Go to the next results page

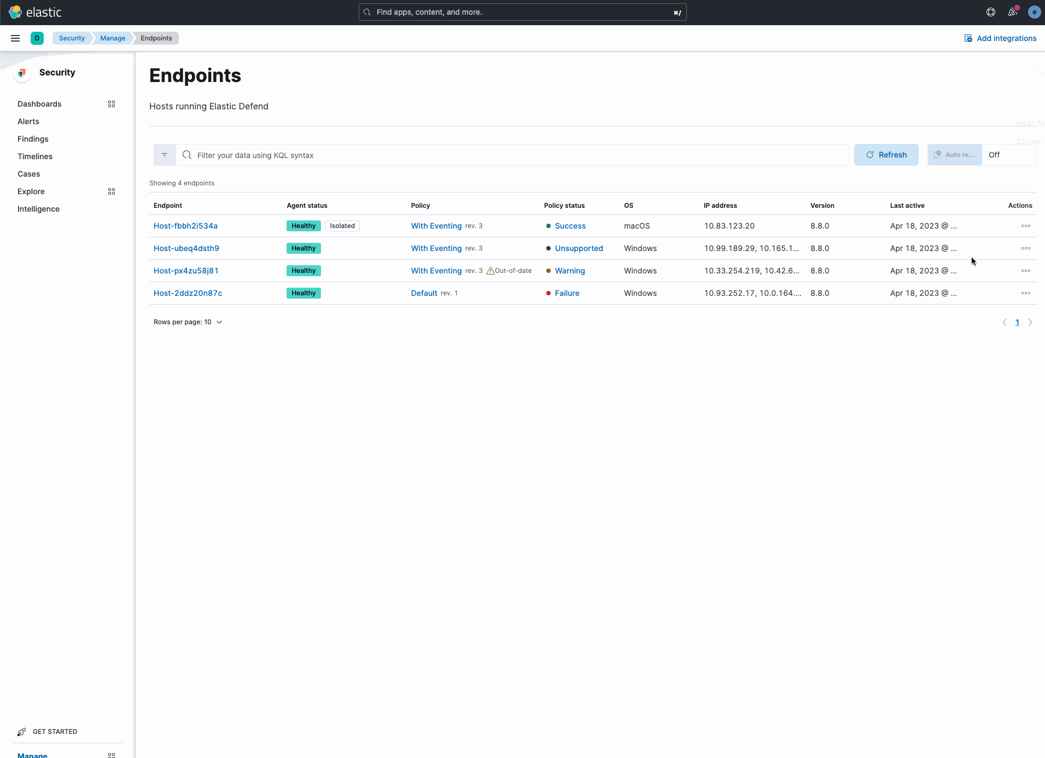pyautogui.click(x=1030, y=322)
